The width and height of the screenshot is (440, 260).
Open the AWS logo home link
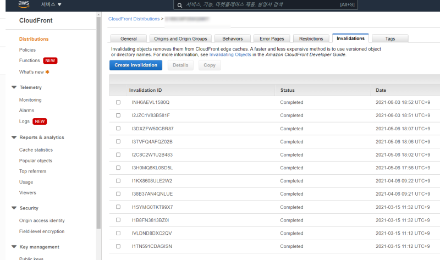[x=24, y=4]
